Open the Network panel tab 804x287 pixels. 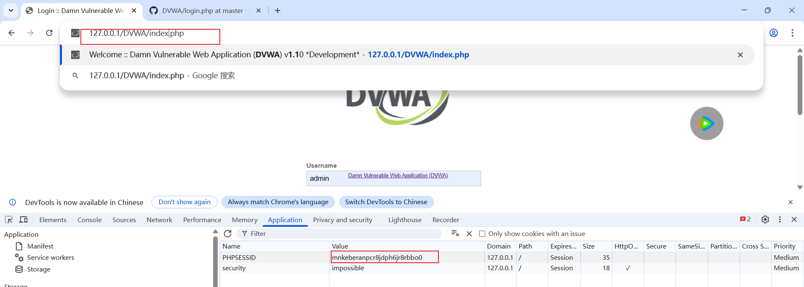tap(159, 220)
